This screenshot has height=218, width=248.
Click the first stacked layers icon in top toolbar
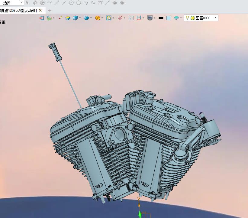(115, 3)
